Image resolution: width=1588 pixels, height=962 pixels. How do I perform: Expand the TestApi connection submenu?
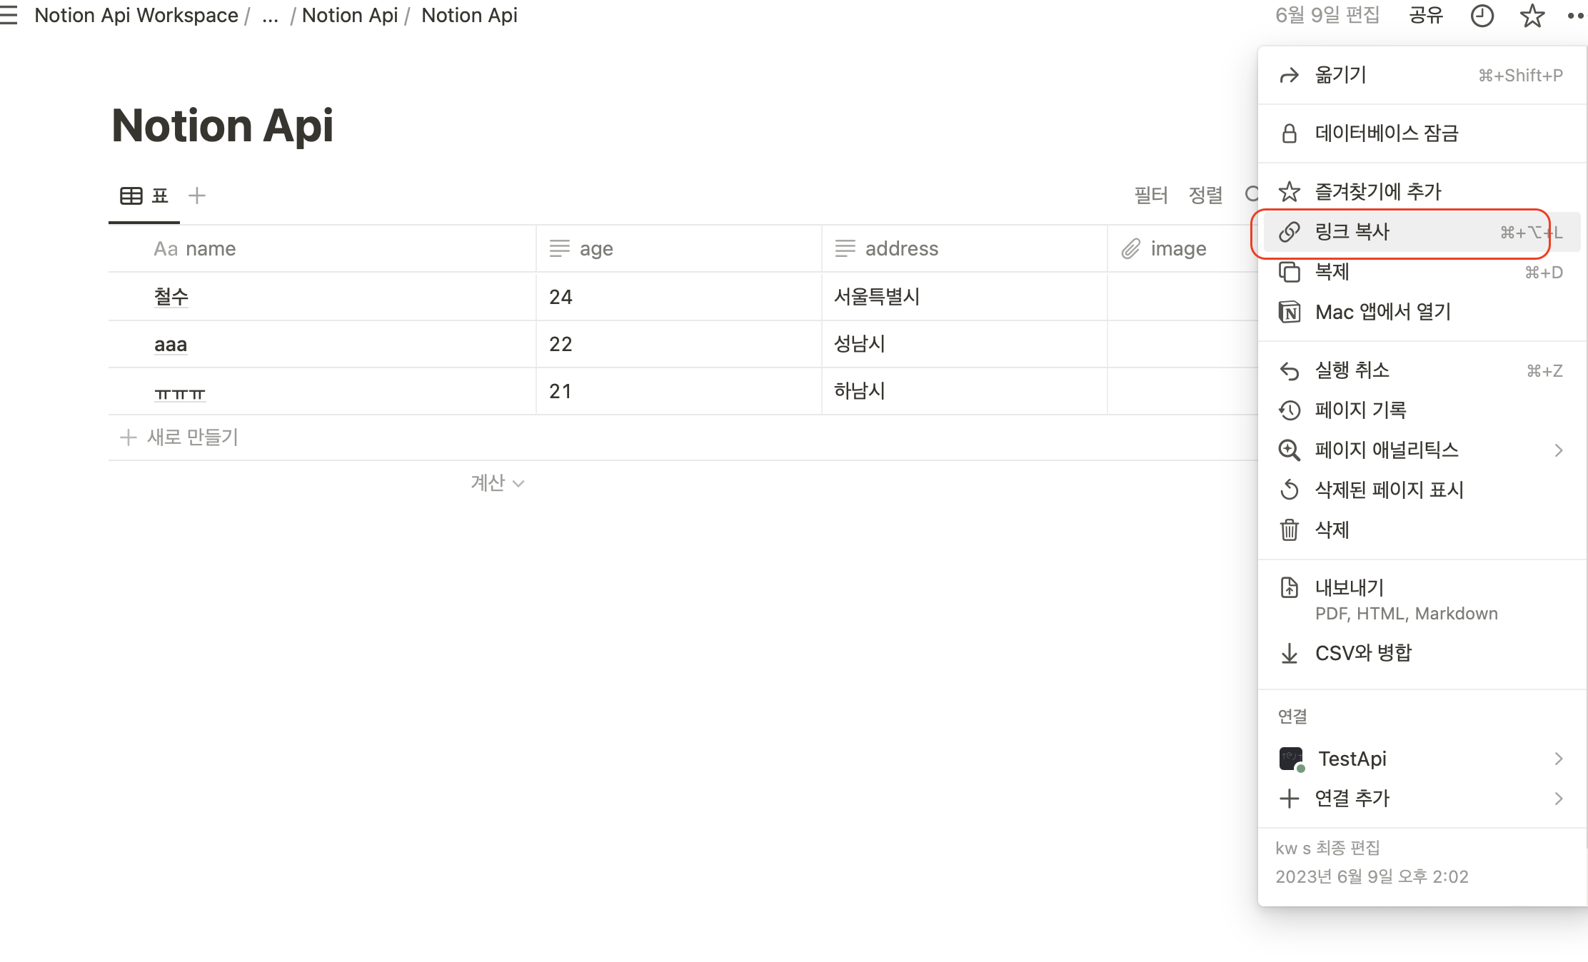click(1558, 759)
